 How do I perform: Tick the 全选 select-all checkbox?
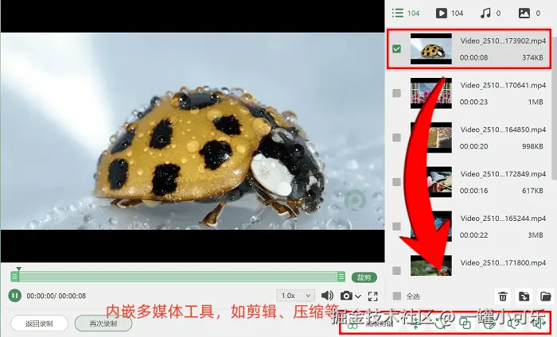coord(397,296)
